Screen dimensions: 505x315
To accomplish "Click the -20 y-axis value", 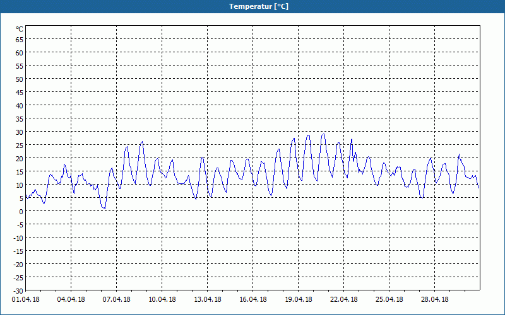I will click(x=18, y=264).
